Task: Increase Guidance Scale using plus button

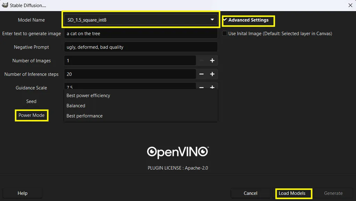Action: click(212, 87)
